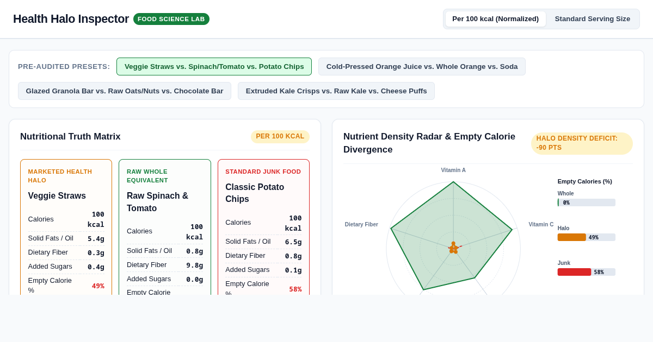Click the Dietary Fiber radar axis label
The height and width of the screenshot is (342, 653).
[361, 224]
